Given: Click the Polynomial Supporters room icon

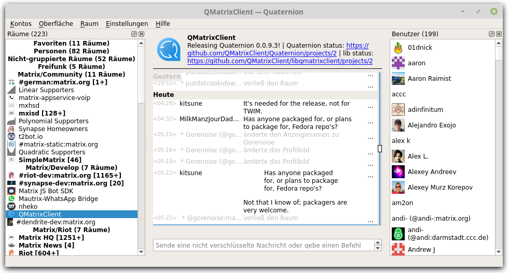Looking at the screenshot, I should coord(11,121).
